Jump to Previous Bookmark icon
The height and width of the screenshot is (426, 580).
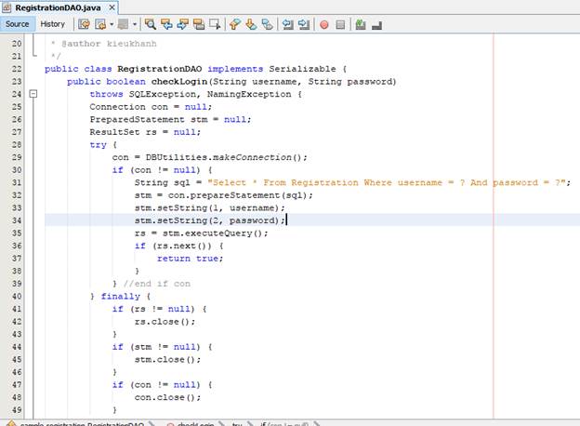point(234,24)
